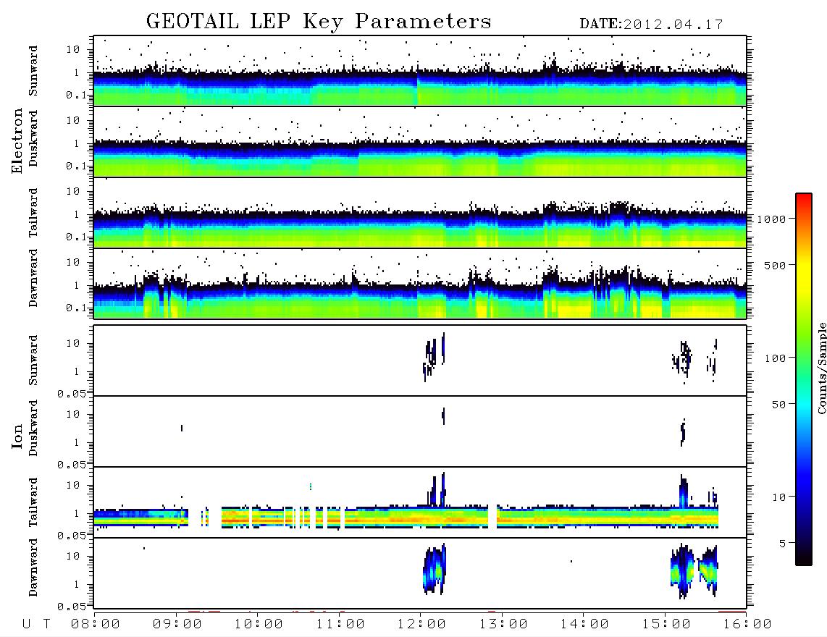Click the Electron Sunward spectrogram panel
Viewport: 827px width, 637px height.
coord(420,71)
